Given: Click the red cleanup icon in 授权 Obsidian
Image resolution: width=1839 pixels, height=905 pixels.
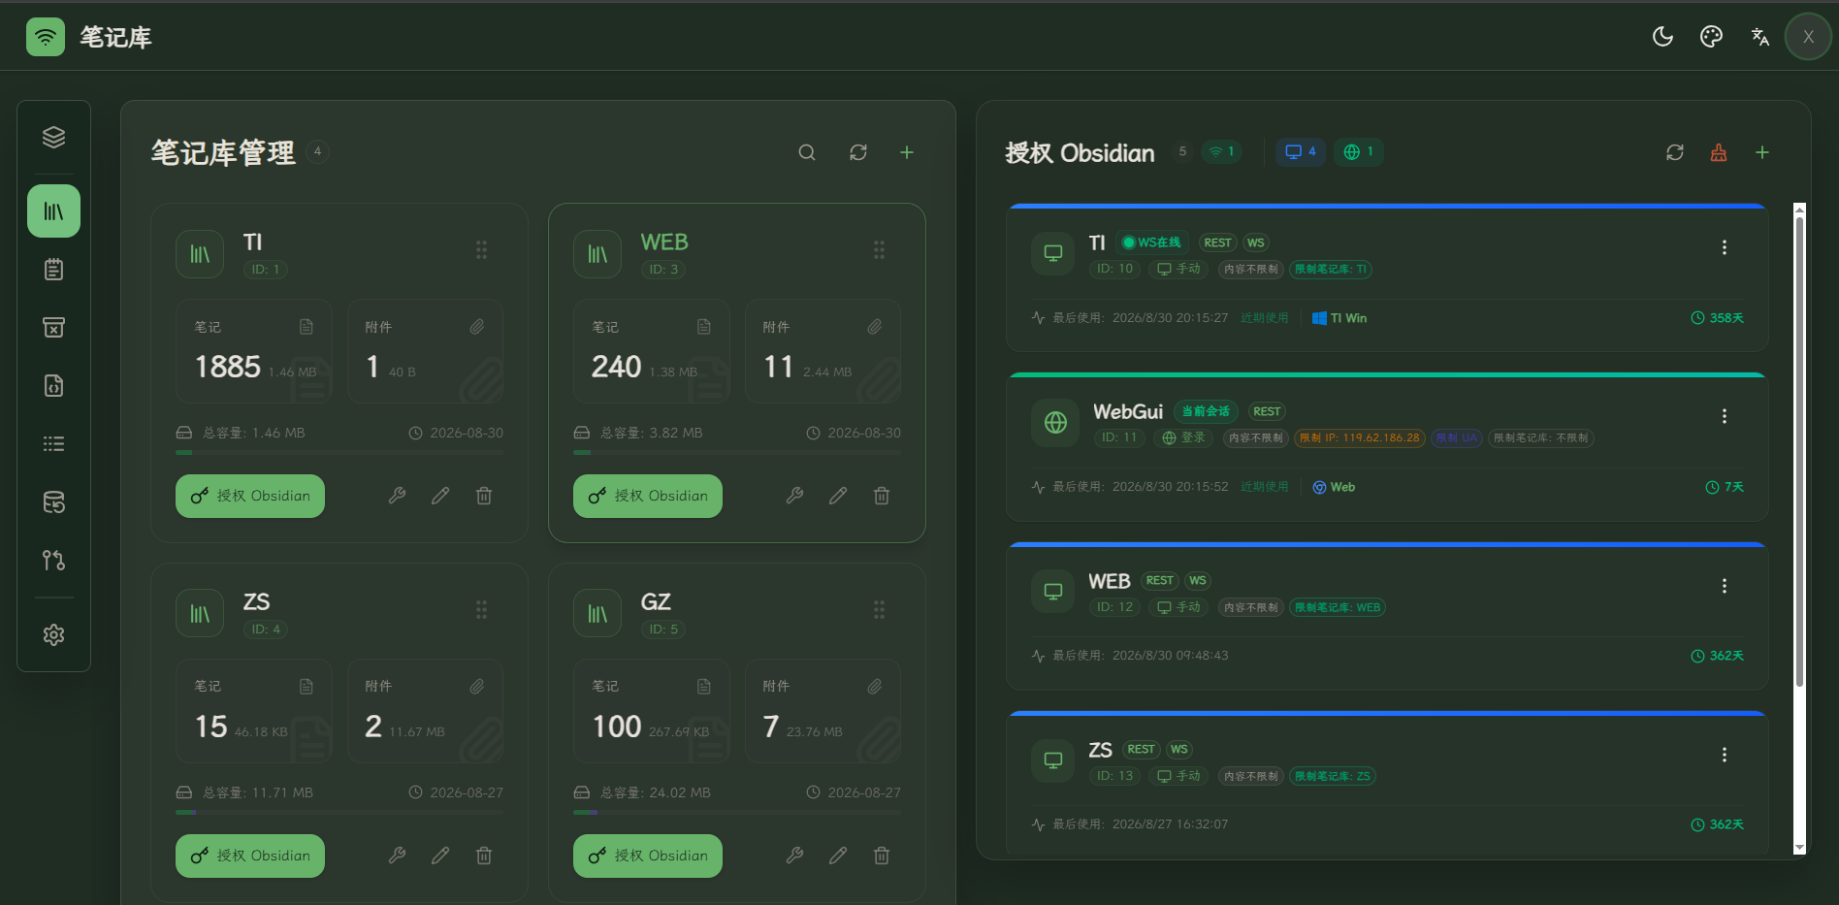Looking at the screenshot, I should (x=1719, y=152).
